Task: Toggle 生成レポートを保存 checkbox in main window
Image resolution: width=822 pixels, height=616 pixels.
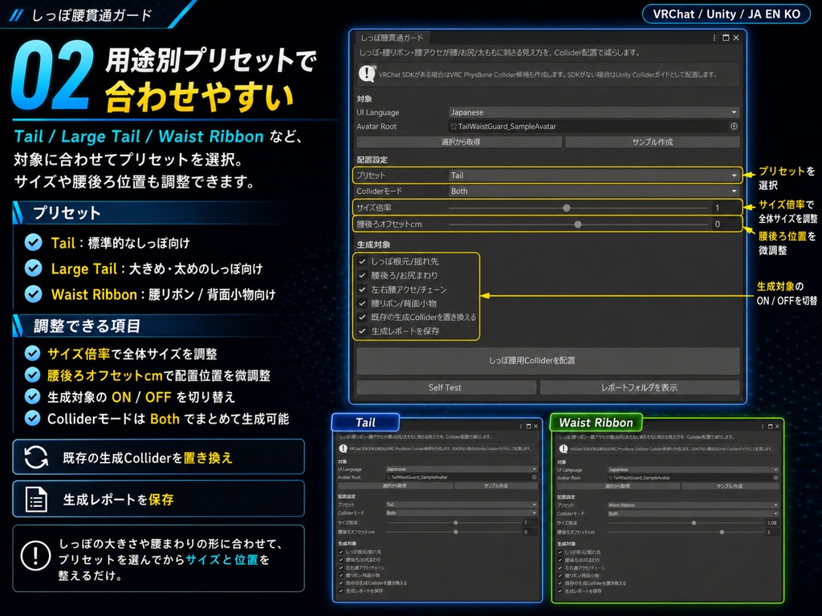Action: tap(362, 331)
